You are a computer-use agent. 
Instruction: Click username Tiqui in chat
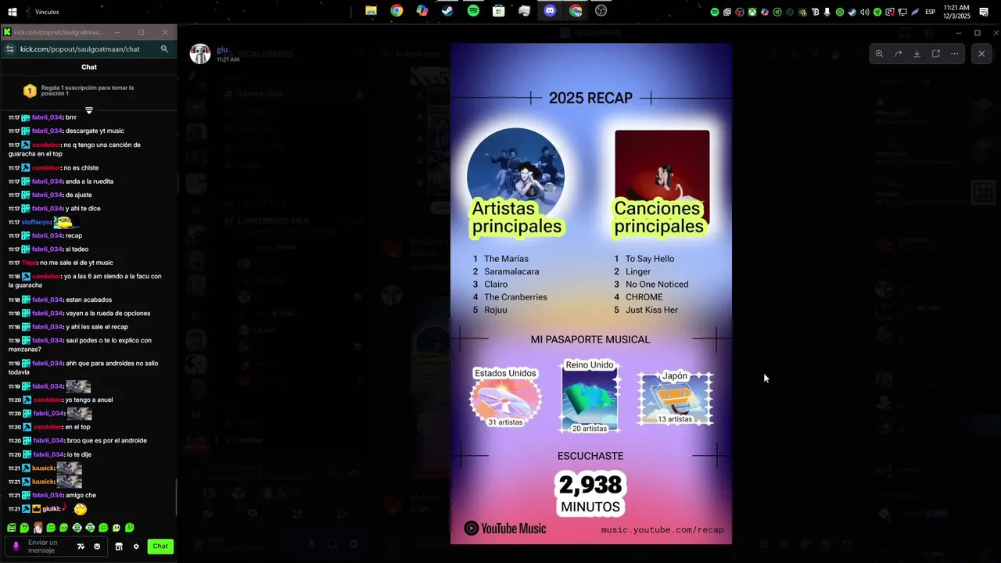(29, 263)
